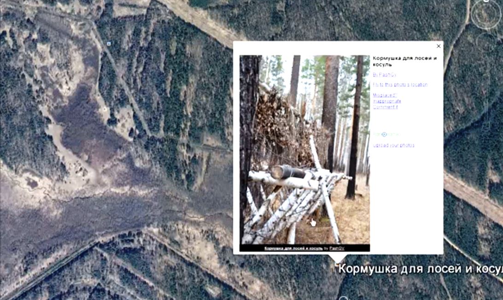Click the Panoramio logo in balloon
The image size is (503, 300).
[x=386, y=135]
